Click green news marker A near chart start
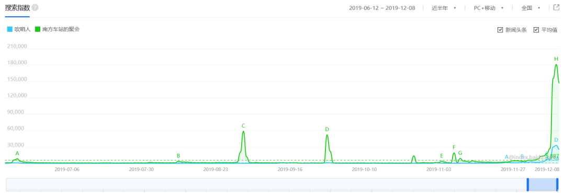Viewport: 565px width, 193px height. point(17,153)
